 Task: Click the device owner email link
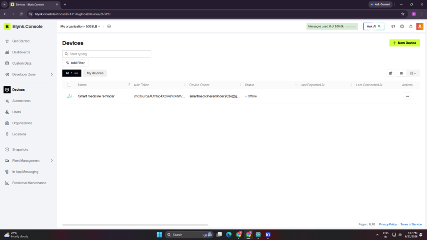(214, 96)
